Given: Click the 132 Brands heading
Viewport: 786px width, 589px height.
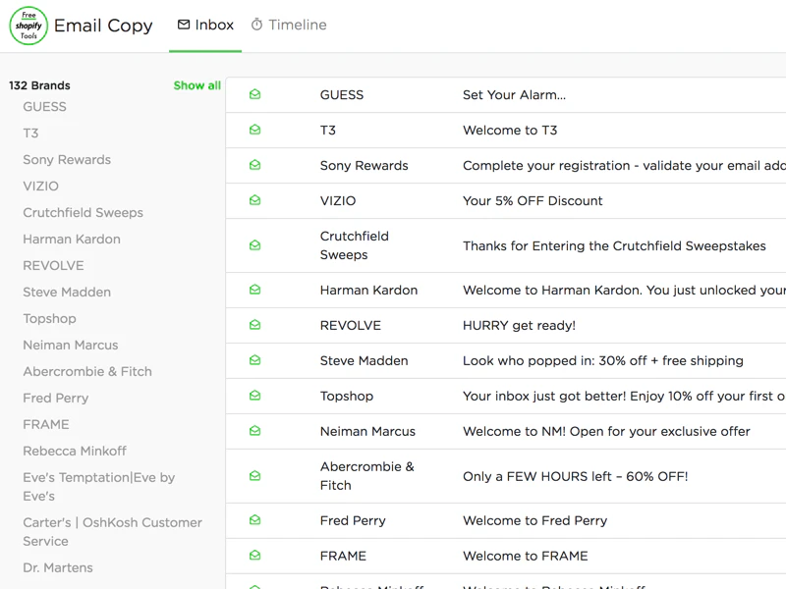Looking at the screenshot, I should point(39,85).
